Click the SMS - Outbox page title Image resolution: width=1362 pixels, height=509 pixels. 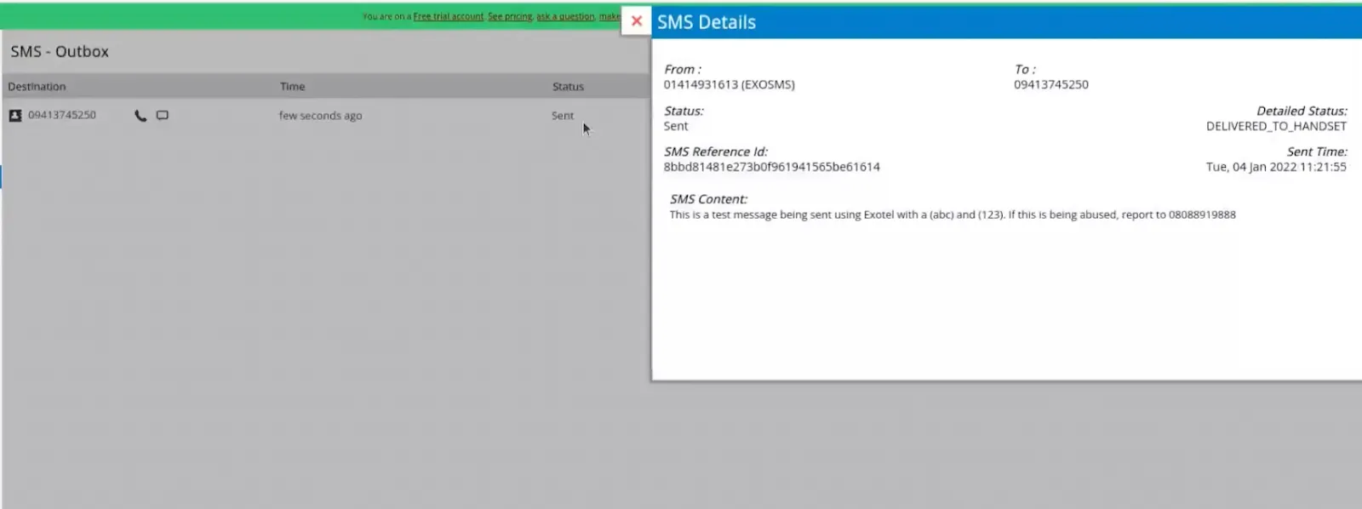click(60, 51)
